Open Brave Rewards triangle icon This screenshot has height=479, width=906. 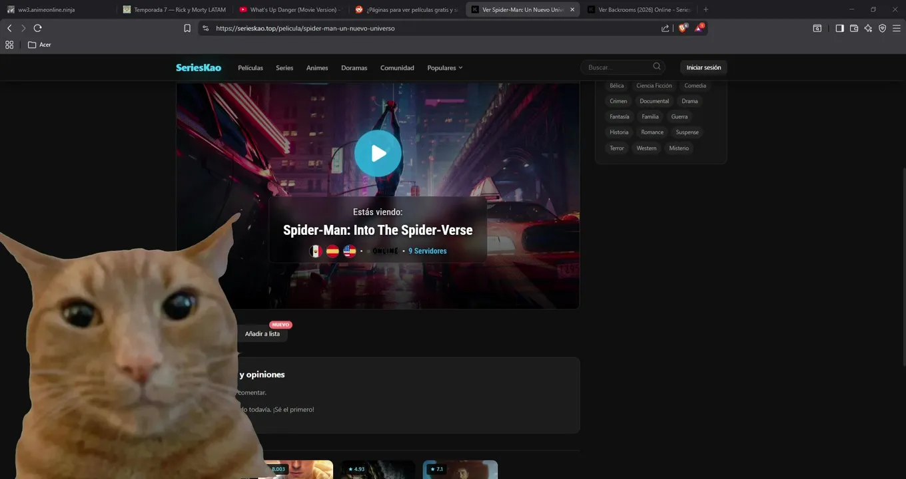click(x=699, y=28)
